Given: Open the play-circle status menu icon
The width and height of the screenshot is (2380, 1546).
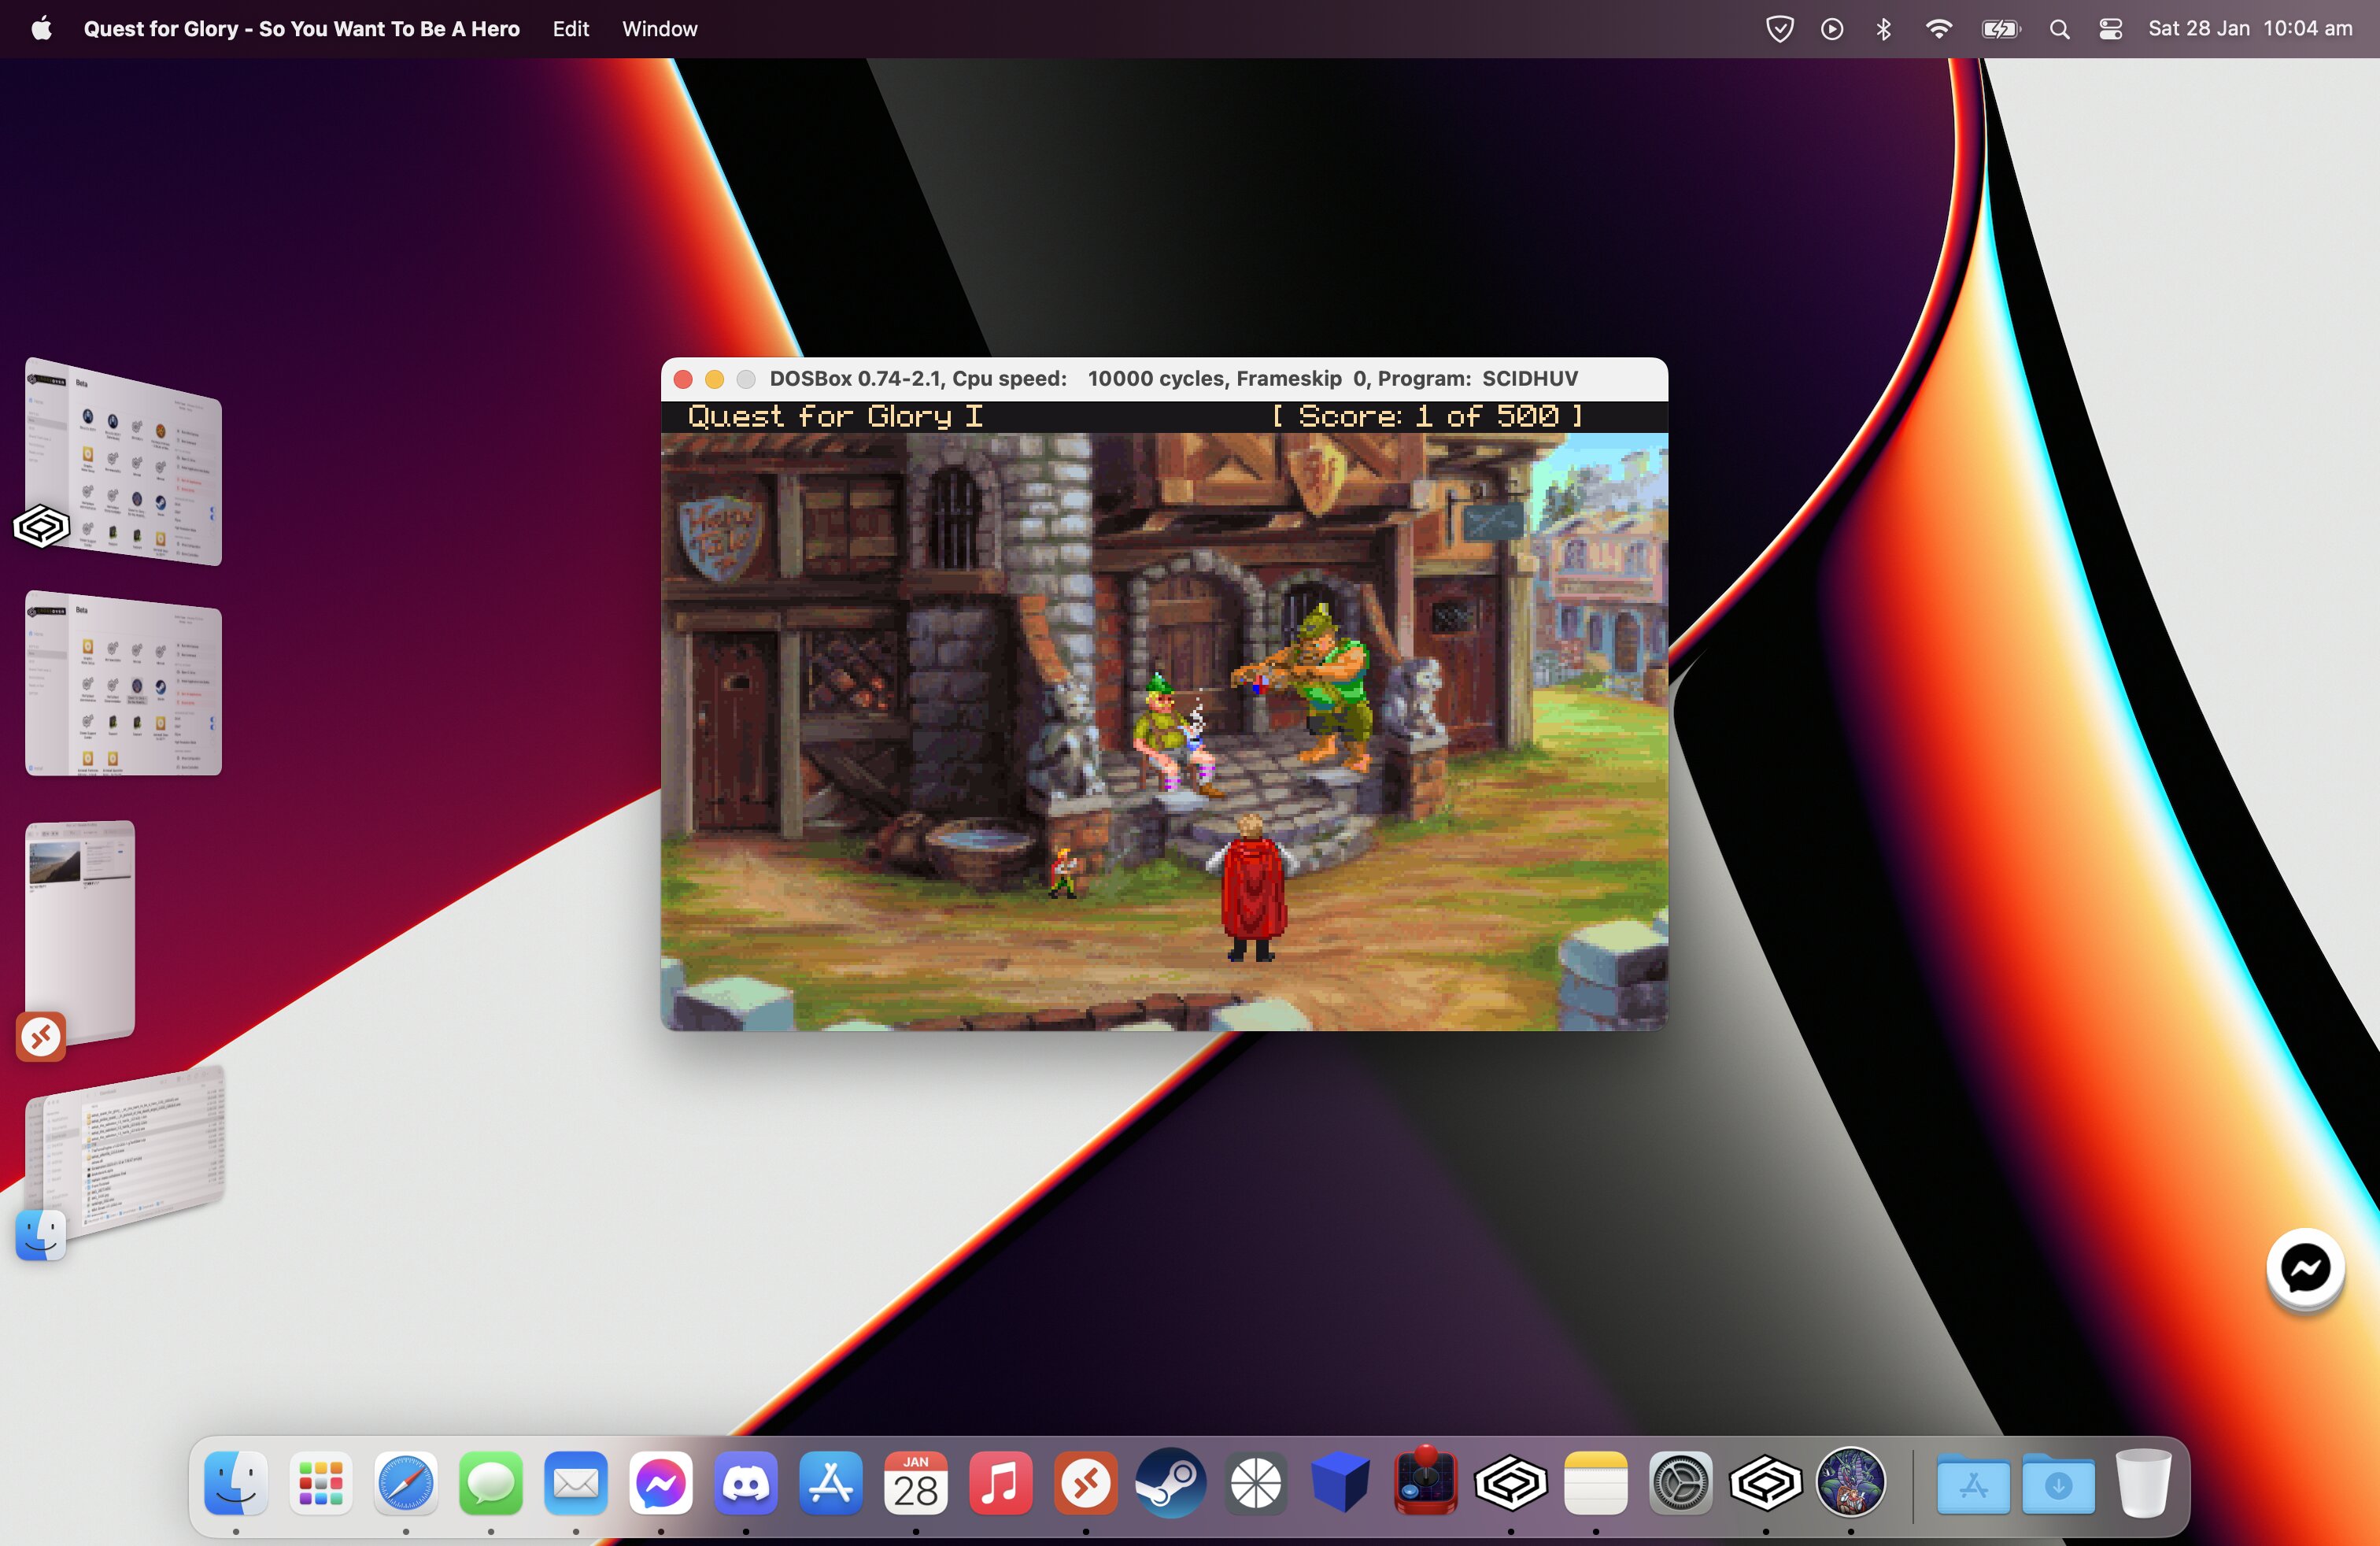Looking at the screenshot, I should pos(1831,28).
